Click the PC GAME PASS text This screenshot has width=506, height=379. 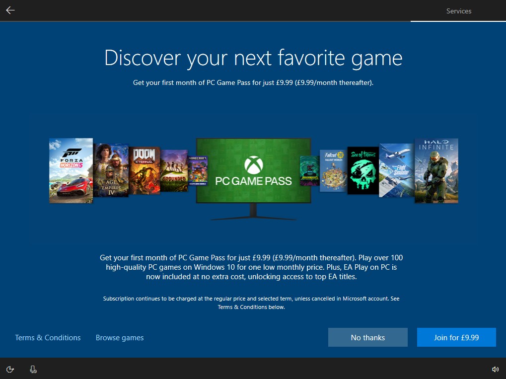tap(254, 181)
